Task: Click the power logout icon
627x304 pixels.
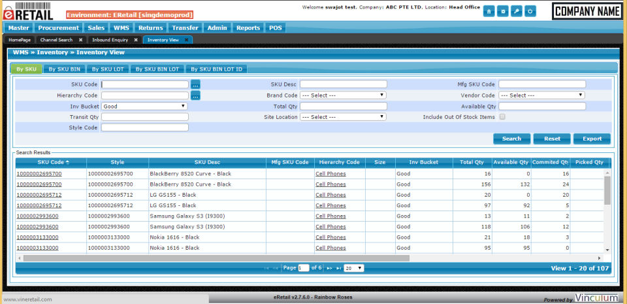Action: (x=530, y=11)
